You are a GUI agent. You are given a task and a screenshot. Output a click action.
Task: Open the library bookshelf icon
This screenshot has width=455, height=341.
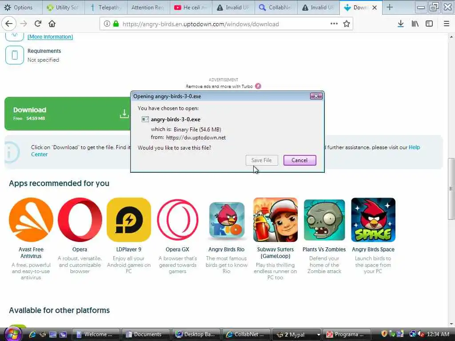point(415,24)
